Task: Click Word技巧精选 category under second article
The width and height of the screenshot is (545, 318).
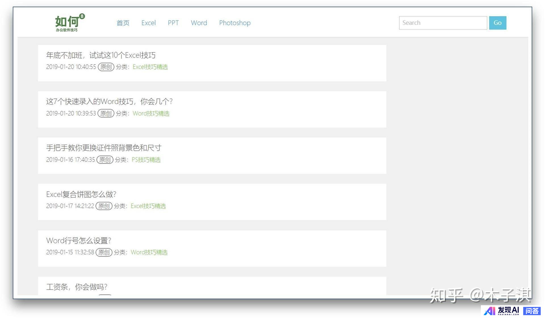Action: click(x=151, y=114)
